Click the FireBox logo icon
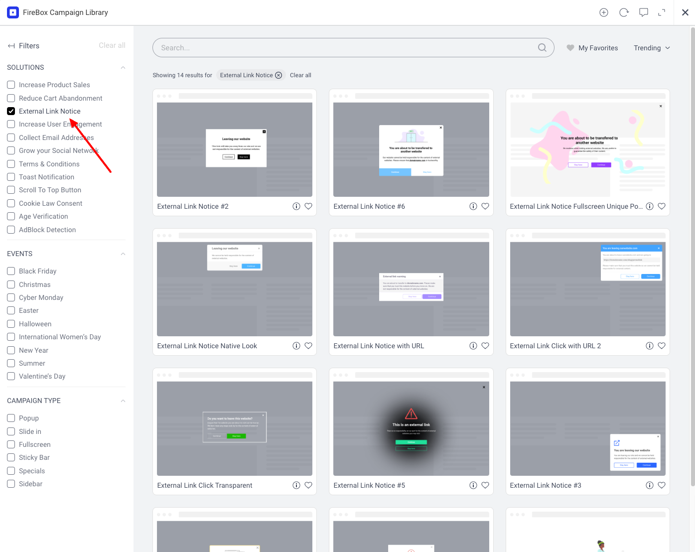 point(12,12)
